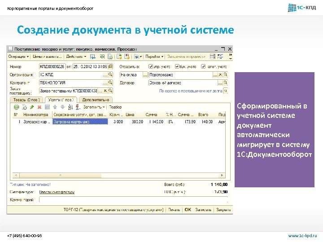323x242 pixels.
Task: Open selection ellipsis for Договор field
Action: coord(220,83)
